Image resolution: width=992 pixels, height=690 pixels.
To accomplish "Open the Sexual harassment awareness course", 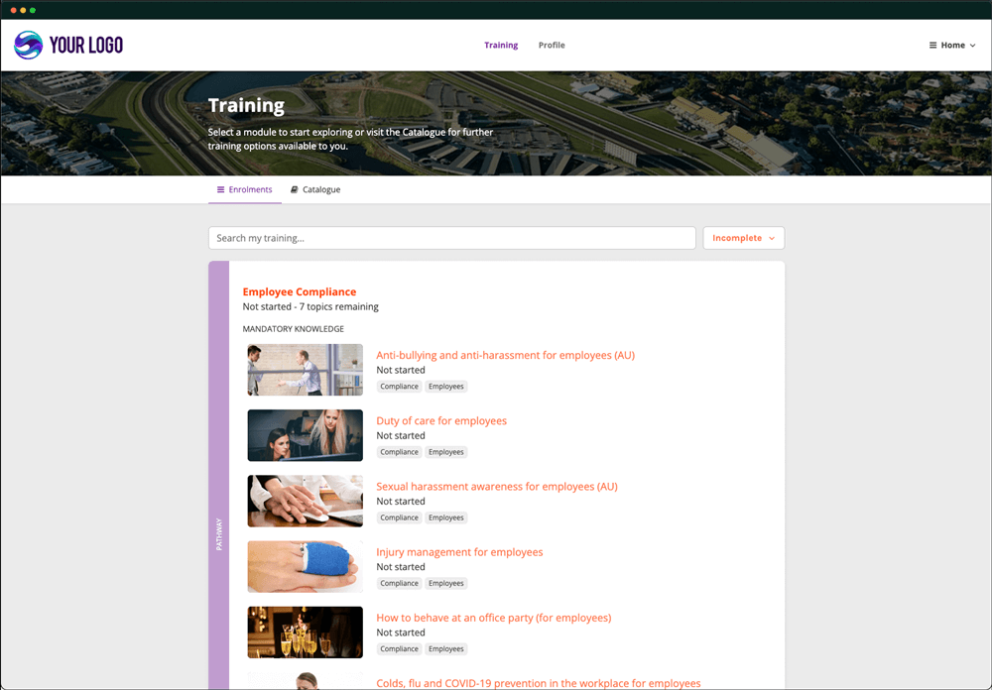I will pyautogui.click(x=496, y=486).
